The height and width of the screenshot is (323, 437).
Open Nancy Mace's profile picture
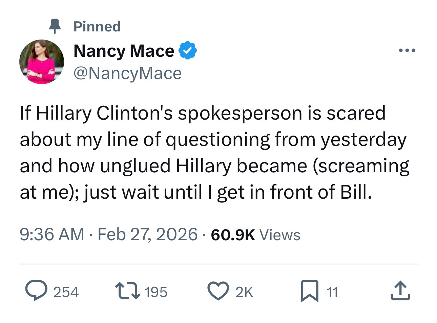(x=42, y=62)
